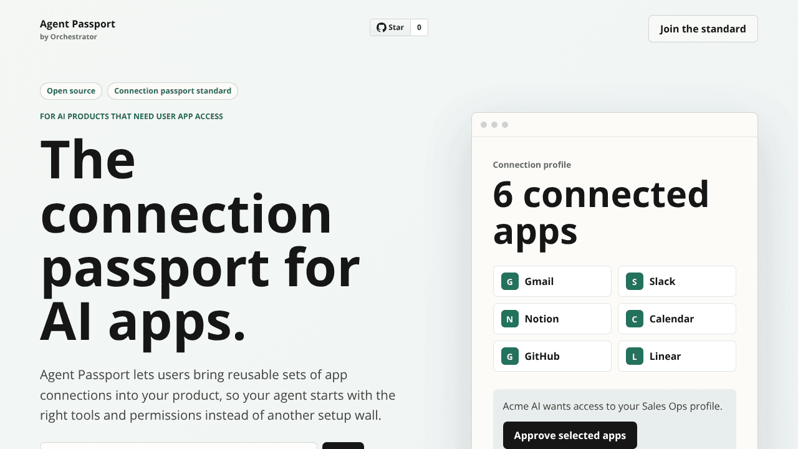This screenshot has height=449, width=798.
Task: Click the green G icon beside GitHub
Action: pos(510,356)
